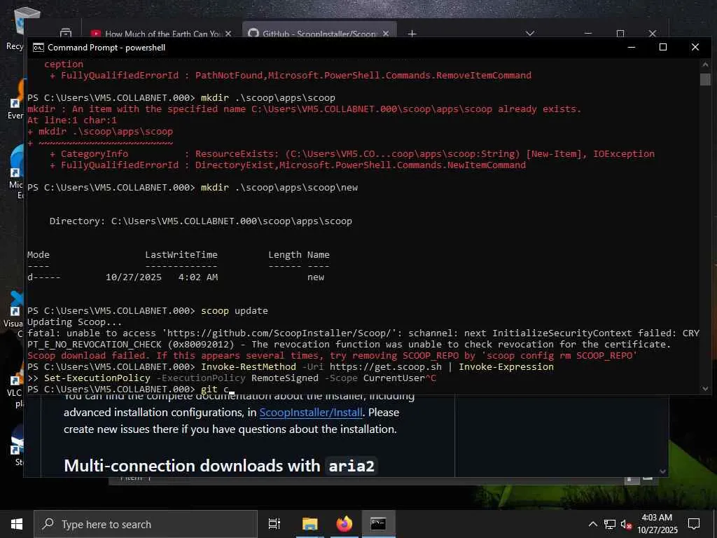Click the 'scoop update' command text
717x538 pixels.
point(234,310)
